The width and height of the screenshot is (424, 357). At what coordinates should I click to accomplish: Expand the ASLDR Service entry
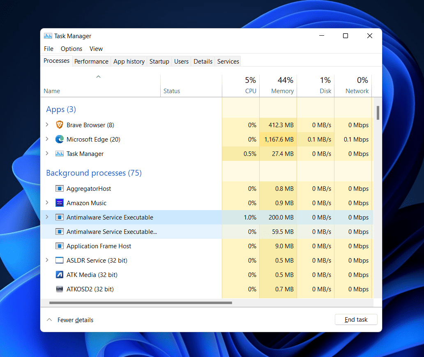click(47, 260)
